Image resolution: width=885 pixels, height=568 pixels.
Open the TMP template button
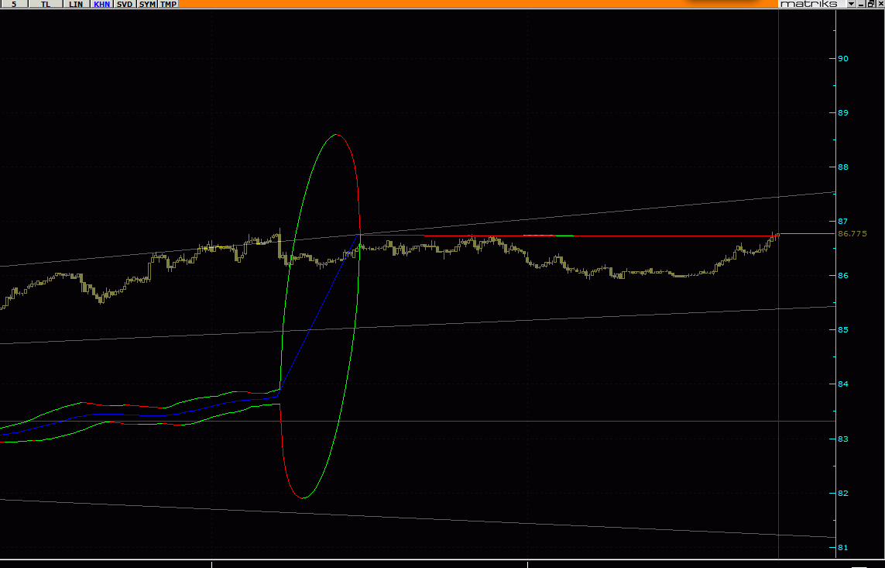tap(168, 4)
